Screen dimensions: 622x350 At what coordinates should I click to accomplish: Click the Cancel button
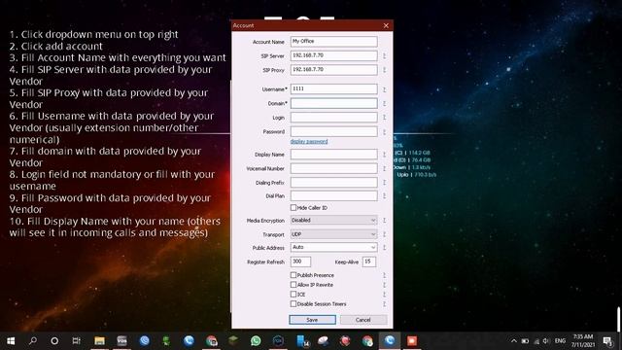(363, 320)
